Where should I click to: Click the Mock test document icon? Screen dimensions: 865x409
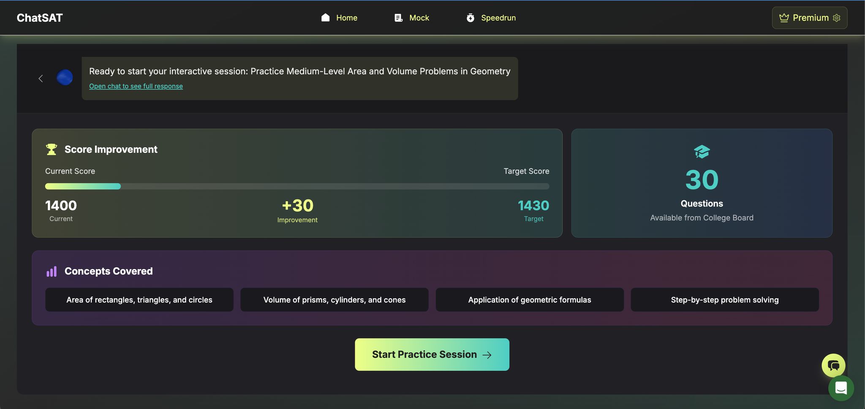point(398,18)
